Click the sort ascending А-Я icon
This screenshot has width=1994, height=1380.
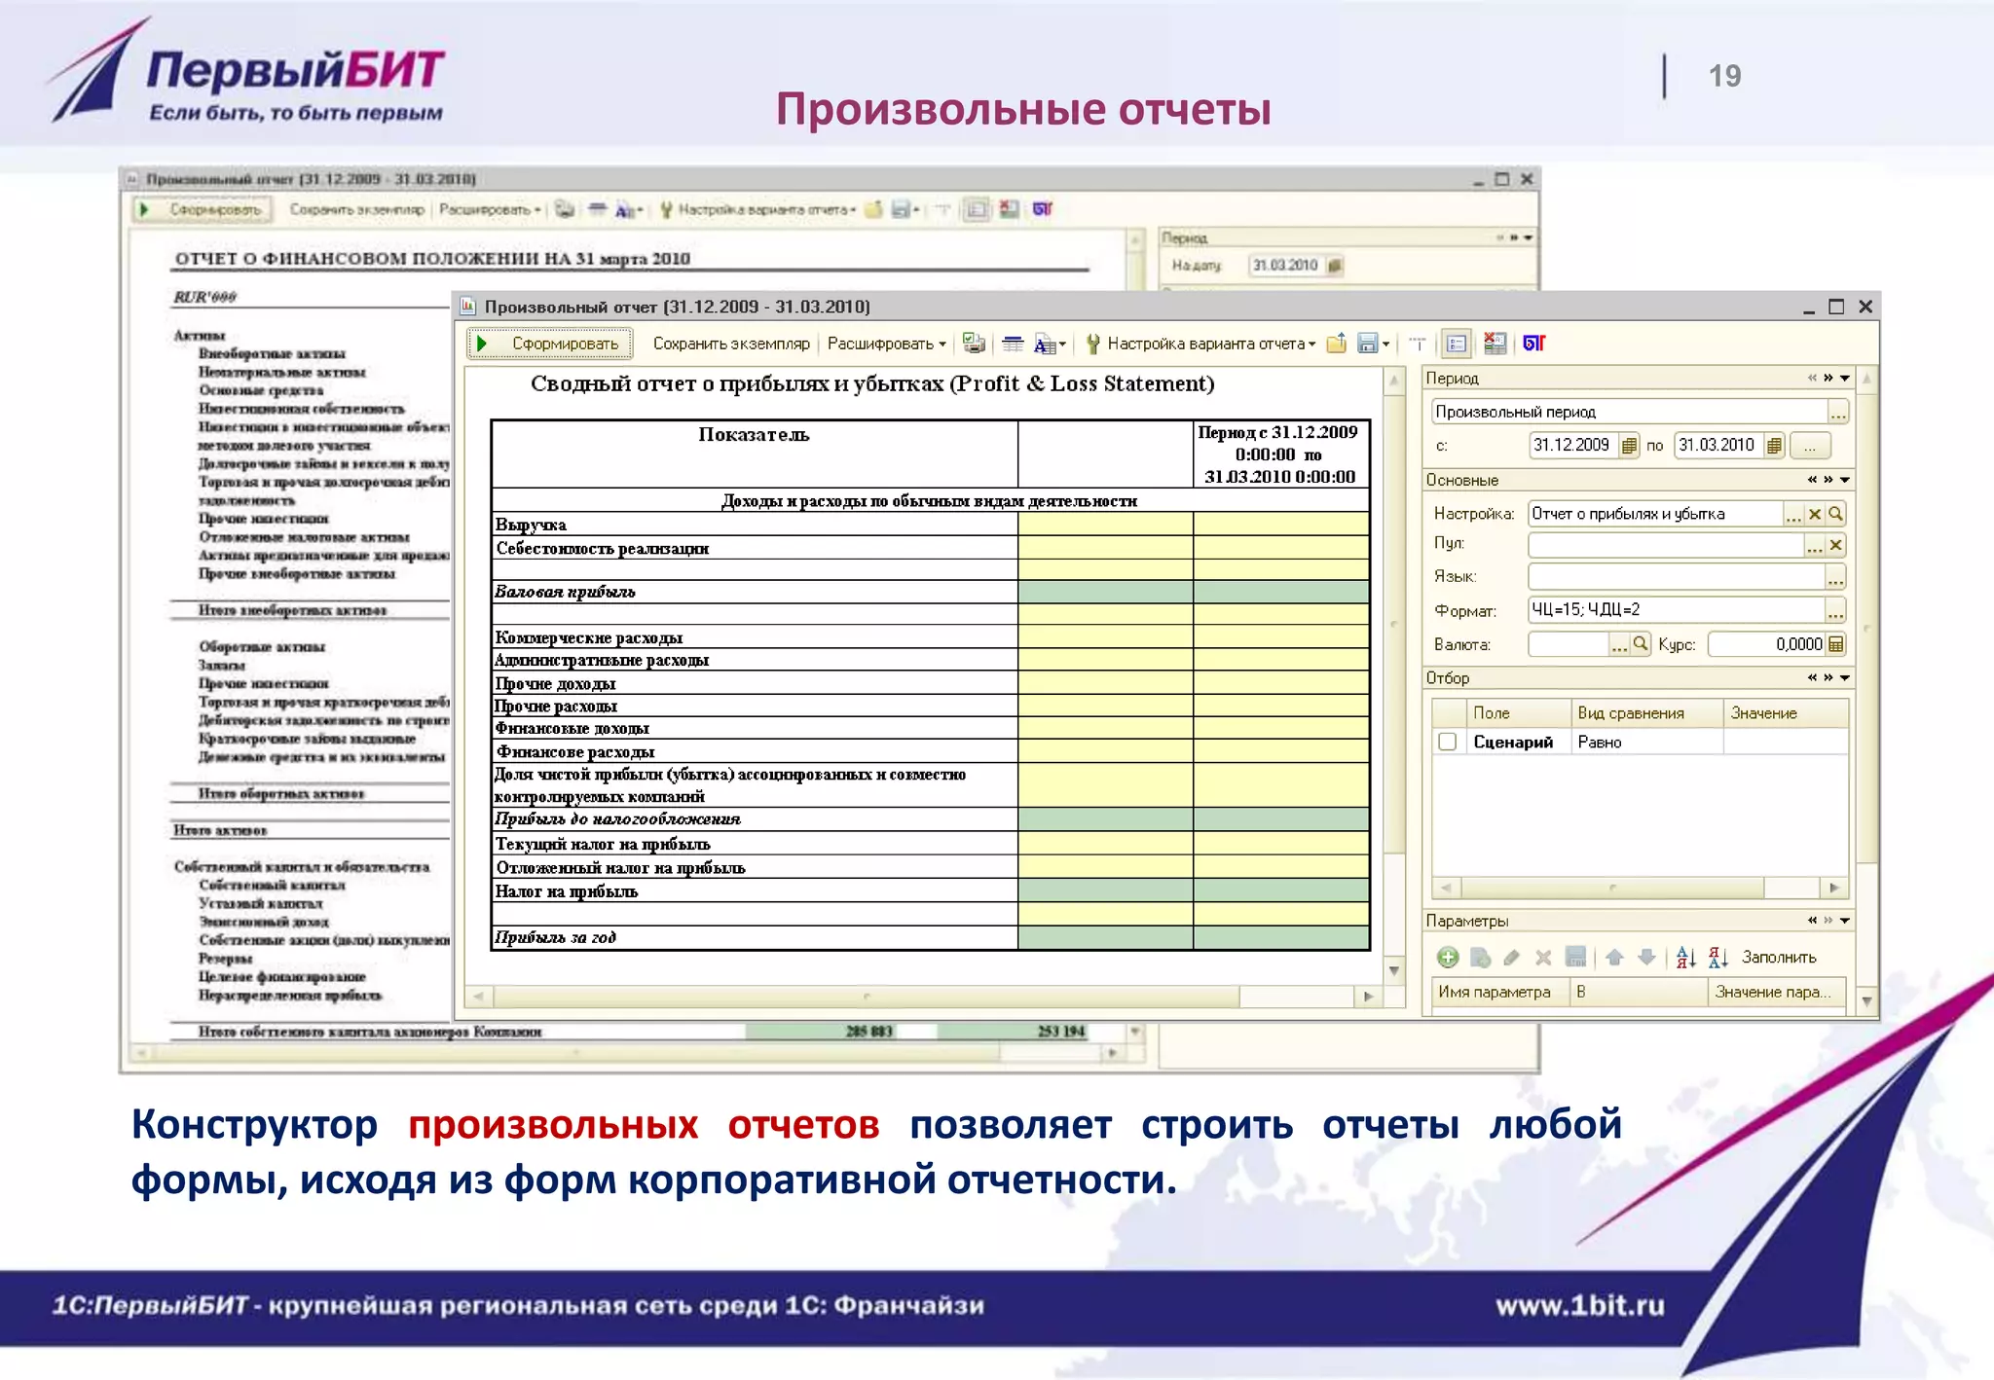pyautogui.click(x=1686, y=958)
